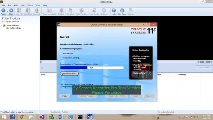The image size is (213, 120).
Task: Click the Cancel button in Oracle installer
Action: click(x=149, y=96)
